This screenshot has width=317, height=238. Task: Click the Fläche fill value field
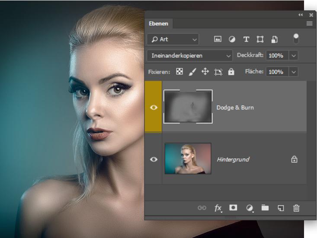click(276, 72)
